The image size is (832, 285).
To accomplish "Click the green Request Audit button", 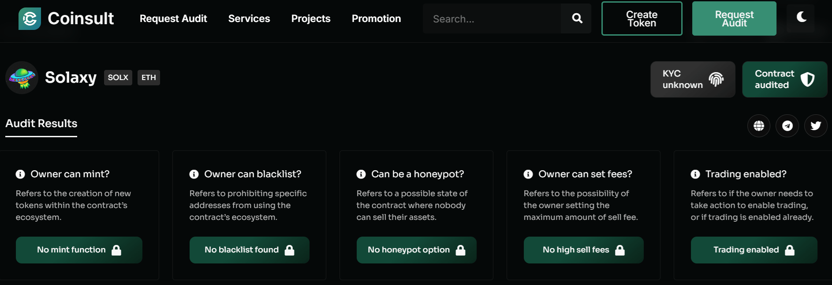I will click(734, 18).
